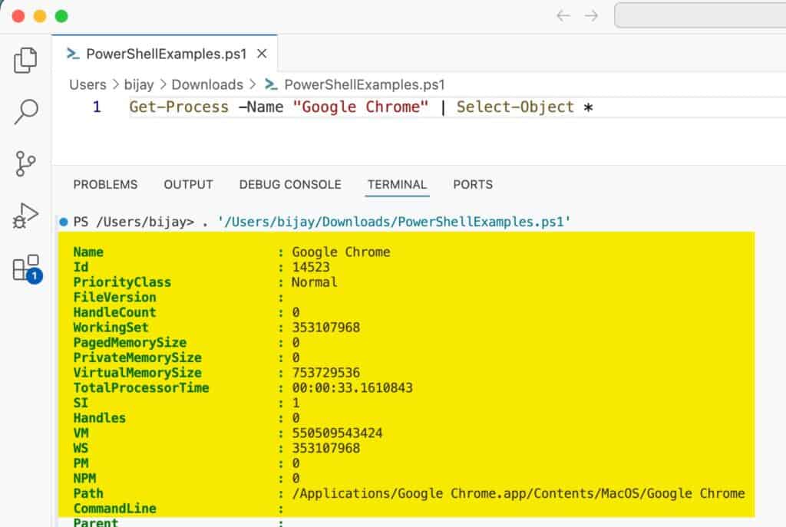Switch to the OUTPUT panel tab
The width and height of the screenshot is (786, 527).
pyautogui.click(x=188, y=184)
